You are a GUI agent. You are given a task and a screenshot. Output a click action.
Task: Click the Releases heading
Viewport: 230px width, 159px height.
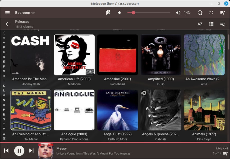(22, 21)
